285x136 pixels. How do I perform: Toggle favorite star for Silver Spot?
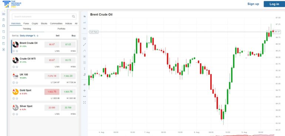tap(17, 114)
